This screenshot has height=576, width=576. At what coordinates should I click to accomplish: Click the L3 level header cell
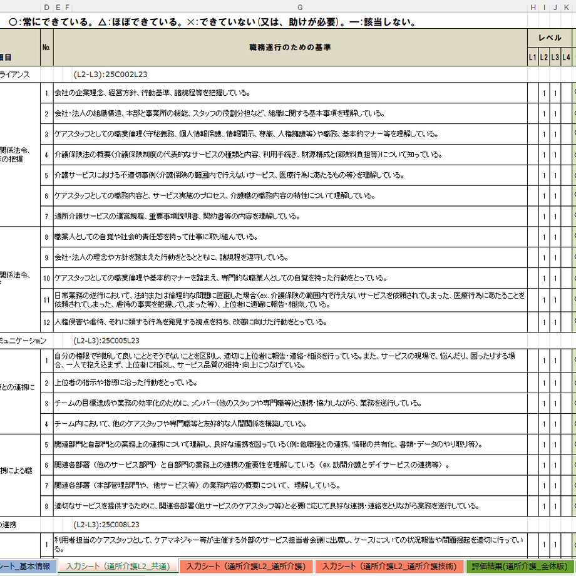555,57
